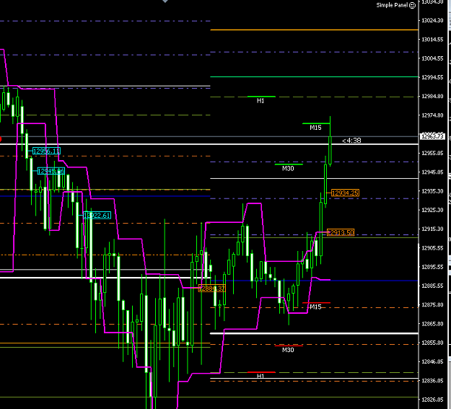Click the H1 label under the red marker
This screenshot has width=451, height=409.
click(260, 376)
